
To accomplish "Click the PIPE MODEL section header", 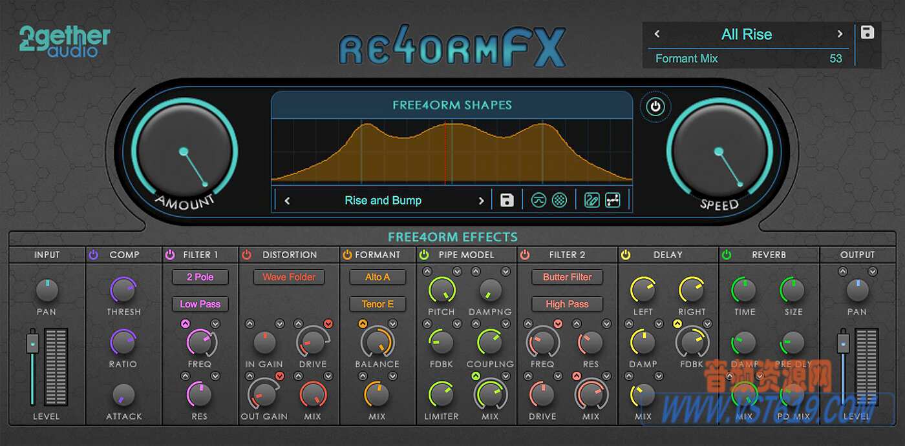I will pyautogui.click(x=467, y=254).
